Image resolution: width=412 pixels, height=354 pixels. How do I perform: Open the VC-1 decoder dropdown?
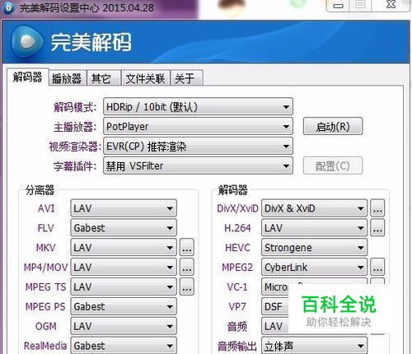(275, 287)
